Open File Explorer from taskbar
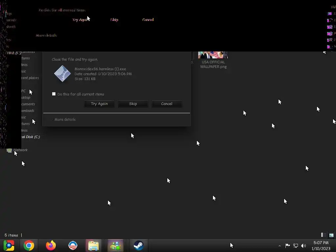 (x=94, y=245)
